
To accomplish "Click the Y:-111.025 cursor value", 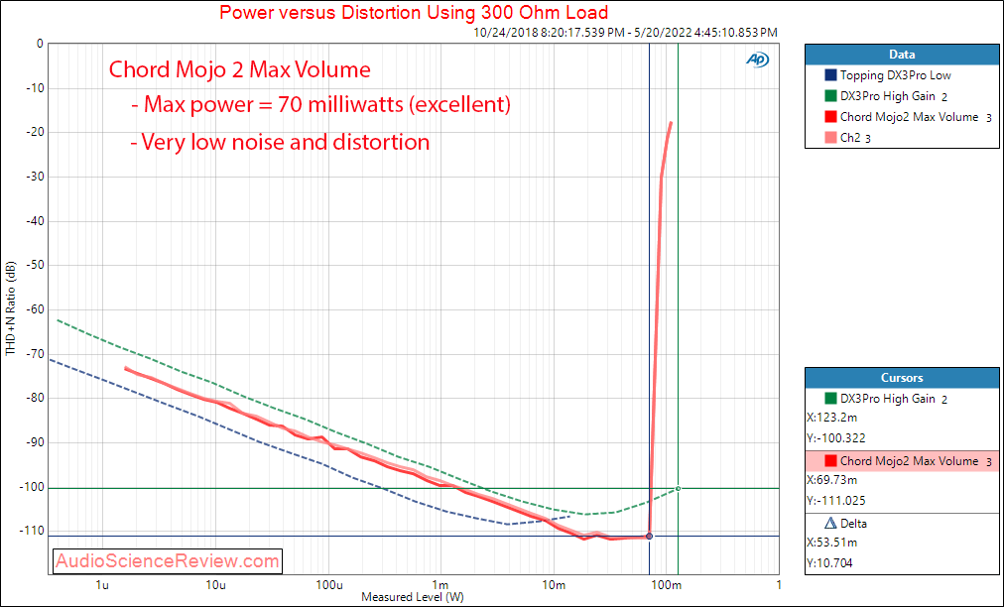I will pos(836,501).
